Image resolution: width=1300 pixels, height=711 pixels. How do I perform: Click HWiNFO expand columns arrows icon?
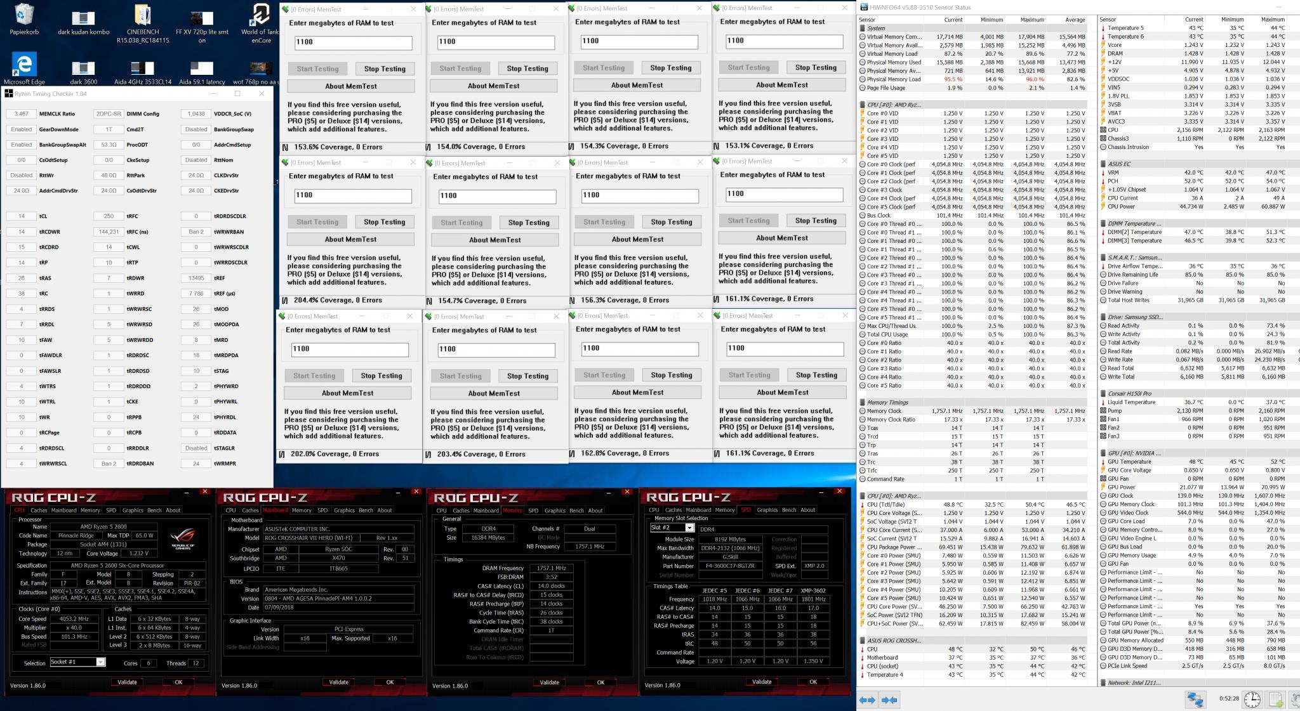[x=867, y=700]
